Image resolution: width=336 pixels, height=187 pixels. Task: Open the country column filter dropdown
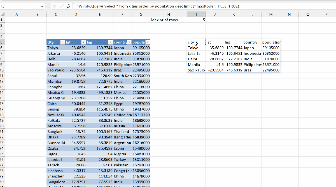[x=129, y=42]
